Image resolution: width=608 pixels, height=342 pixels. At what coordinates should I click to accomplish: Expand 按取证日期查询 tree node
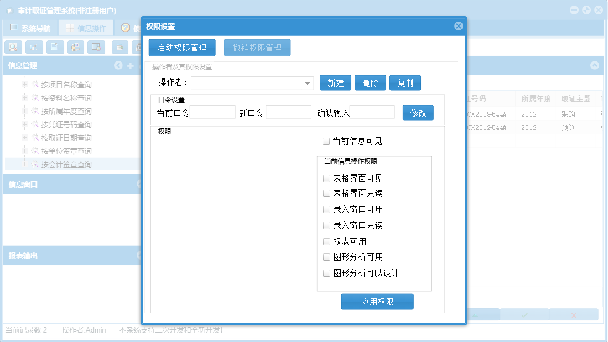click(x=24, y=138)
